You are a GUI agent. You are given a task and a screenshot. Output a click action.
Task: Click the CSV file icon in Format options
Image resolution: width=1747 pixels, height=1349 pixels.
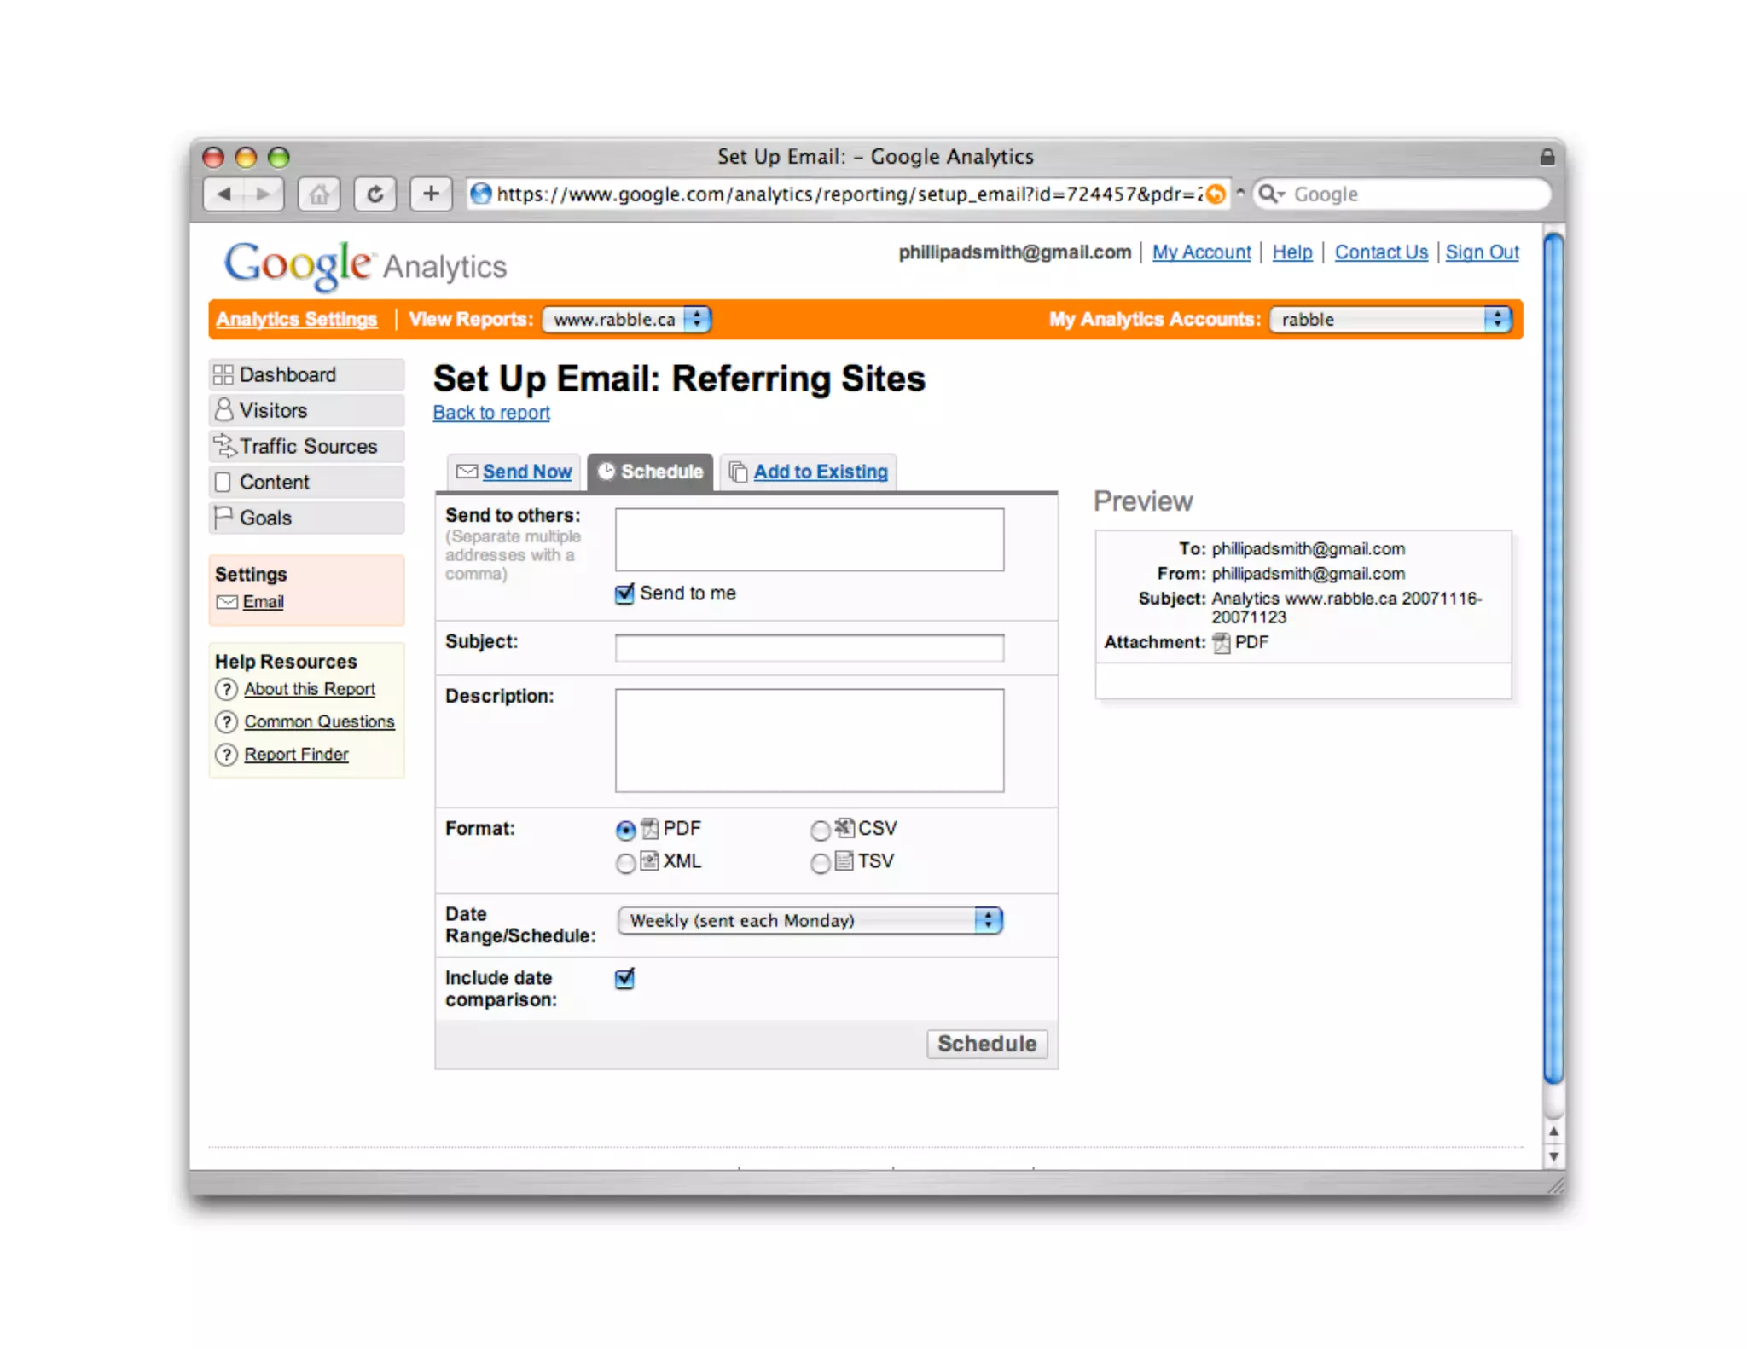coord(844,828)
